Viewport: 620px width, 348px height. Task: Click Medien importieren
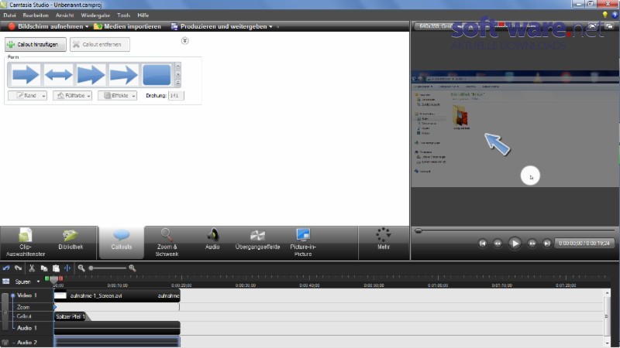pos(127,26)
